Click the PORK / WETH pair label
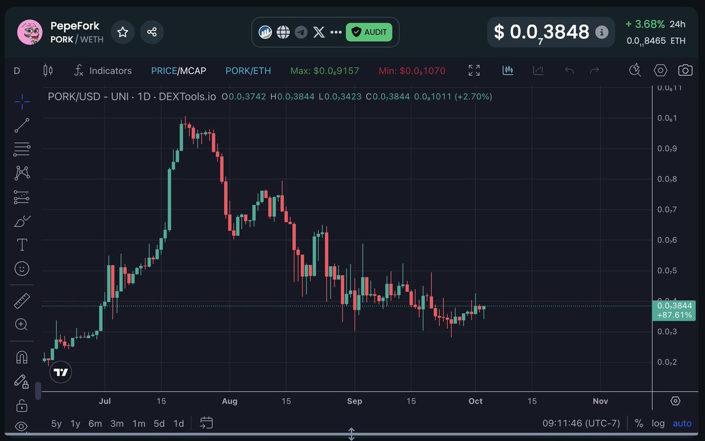This screenshot has height=441, width=705. click(77, 39)
